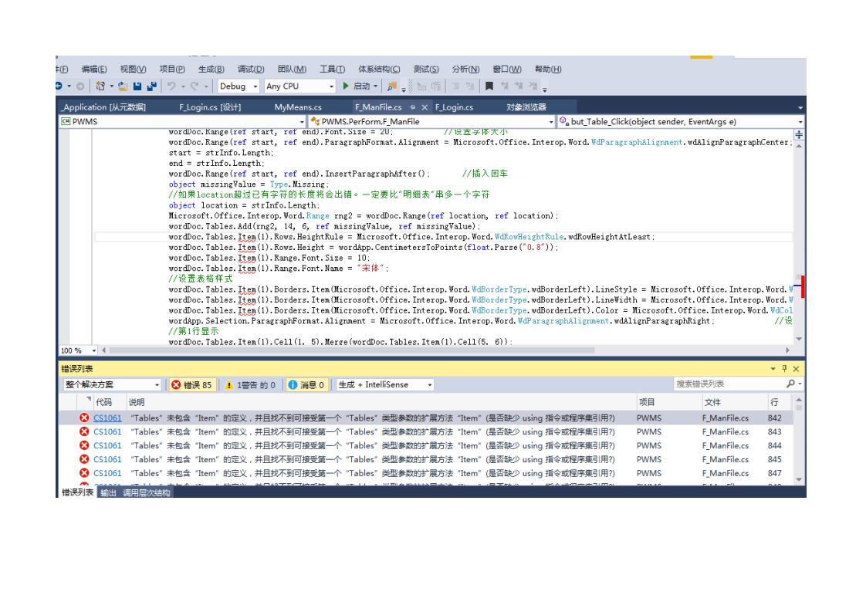
Task: Open the Any CPU platform dropdown
Action: click(x=300, y=86)
